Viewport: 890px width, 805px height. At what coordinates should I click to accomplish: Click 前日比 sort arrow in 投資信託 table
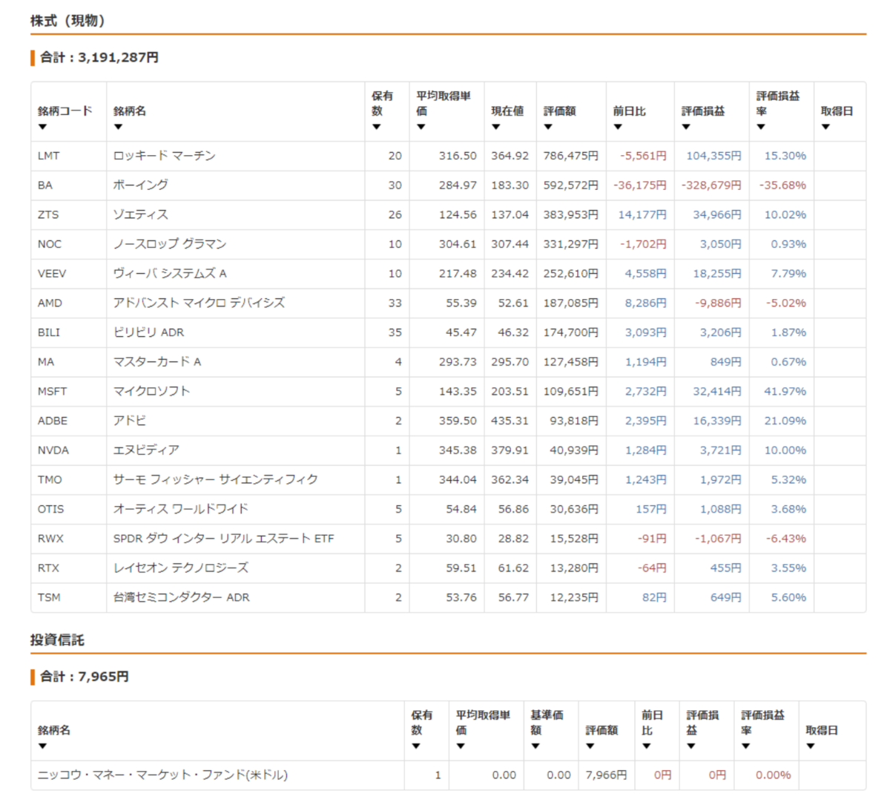pos(646,746)
